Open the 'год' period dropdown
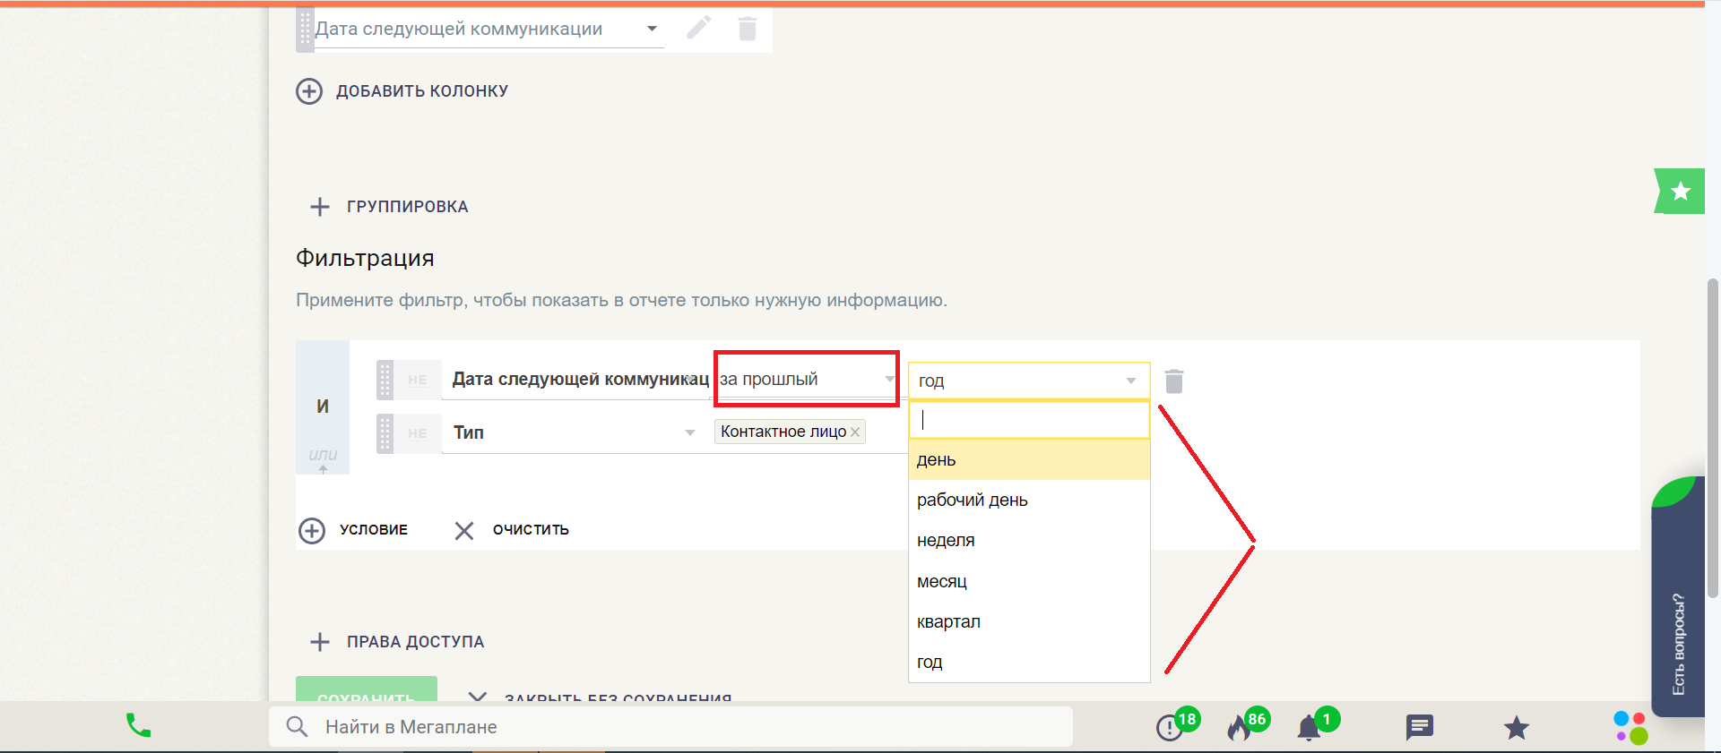This screenshot has height=753, width=1721. pyautogui.click(x=1029, y=381)
